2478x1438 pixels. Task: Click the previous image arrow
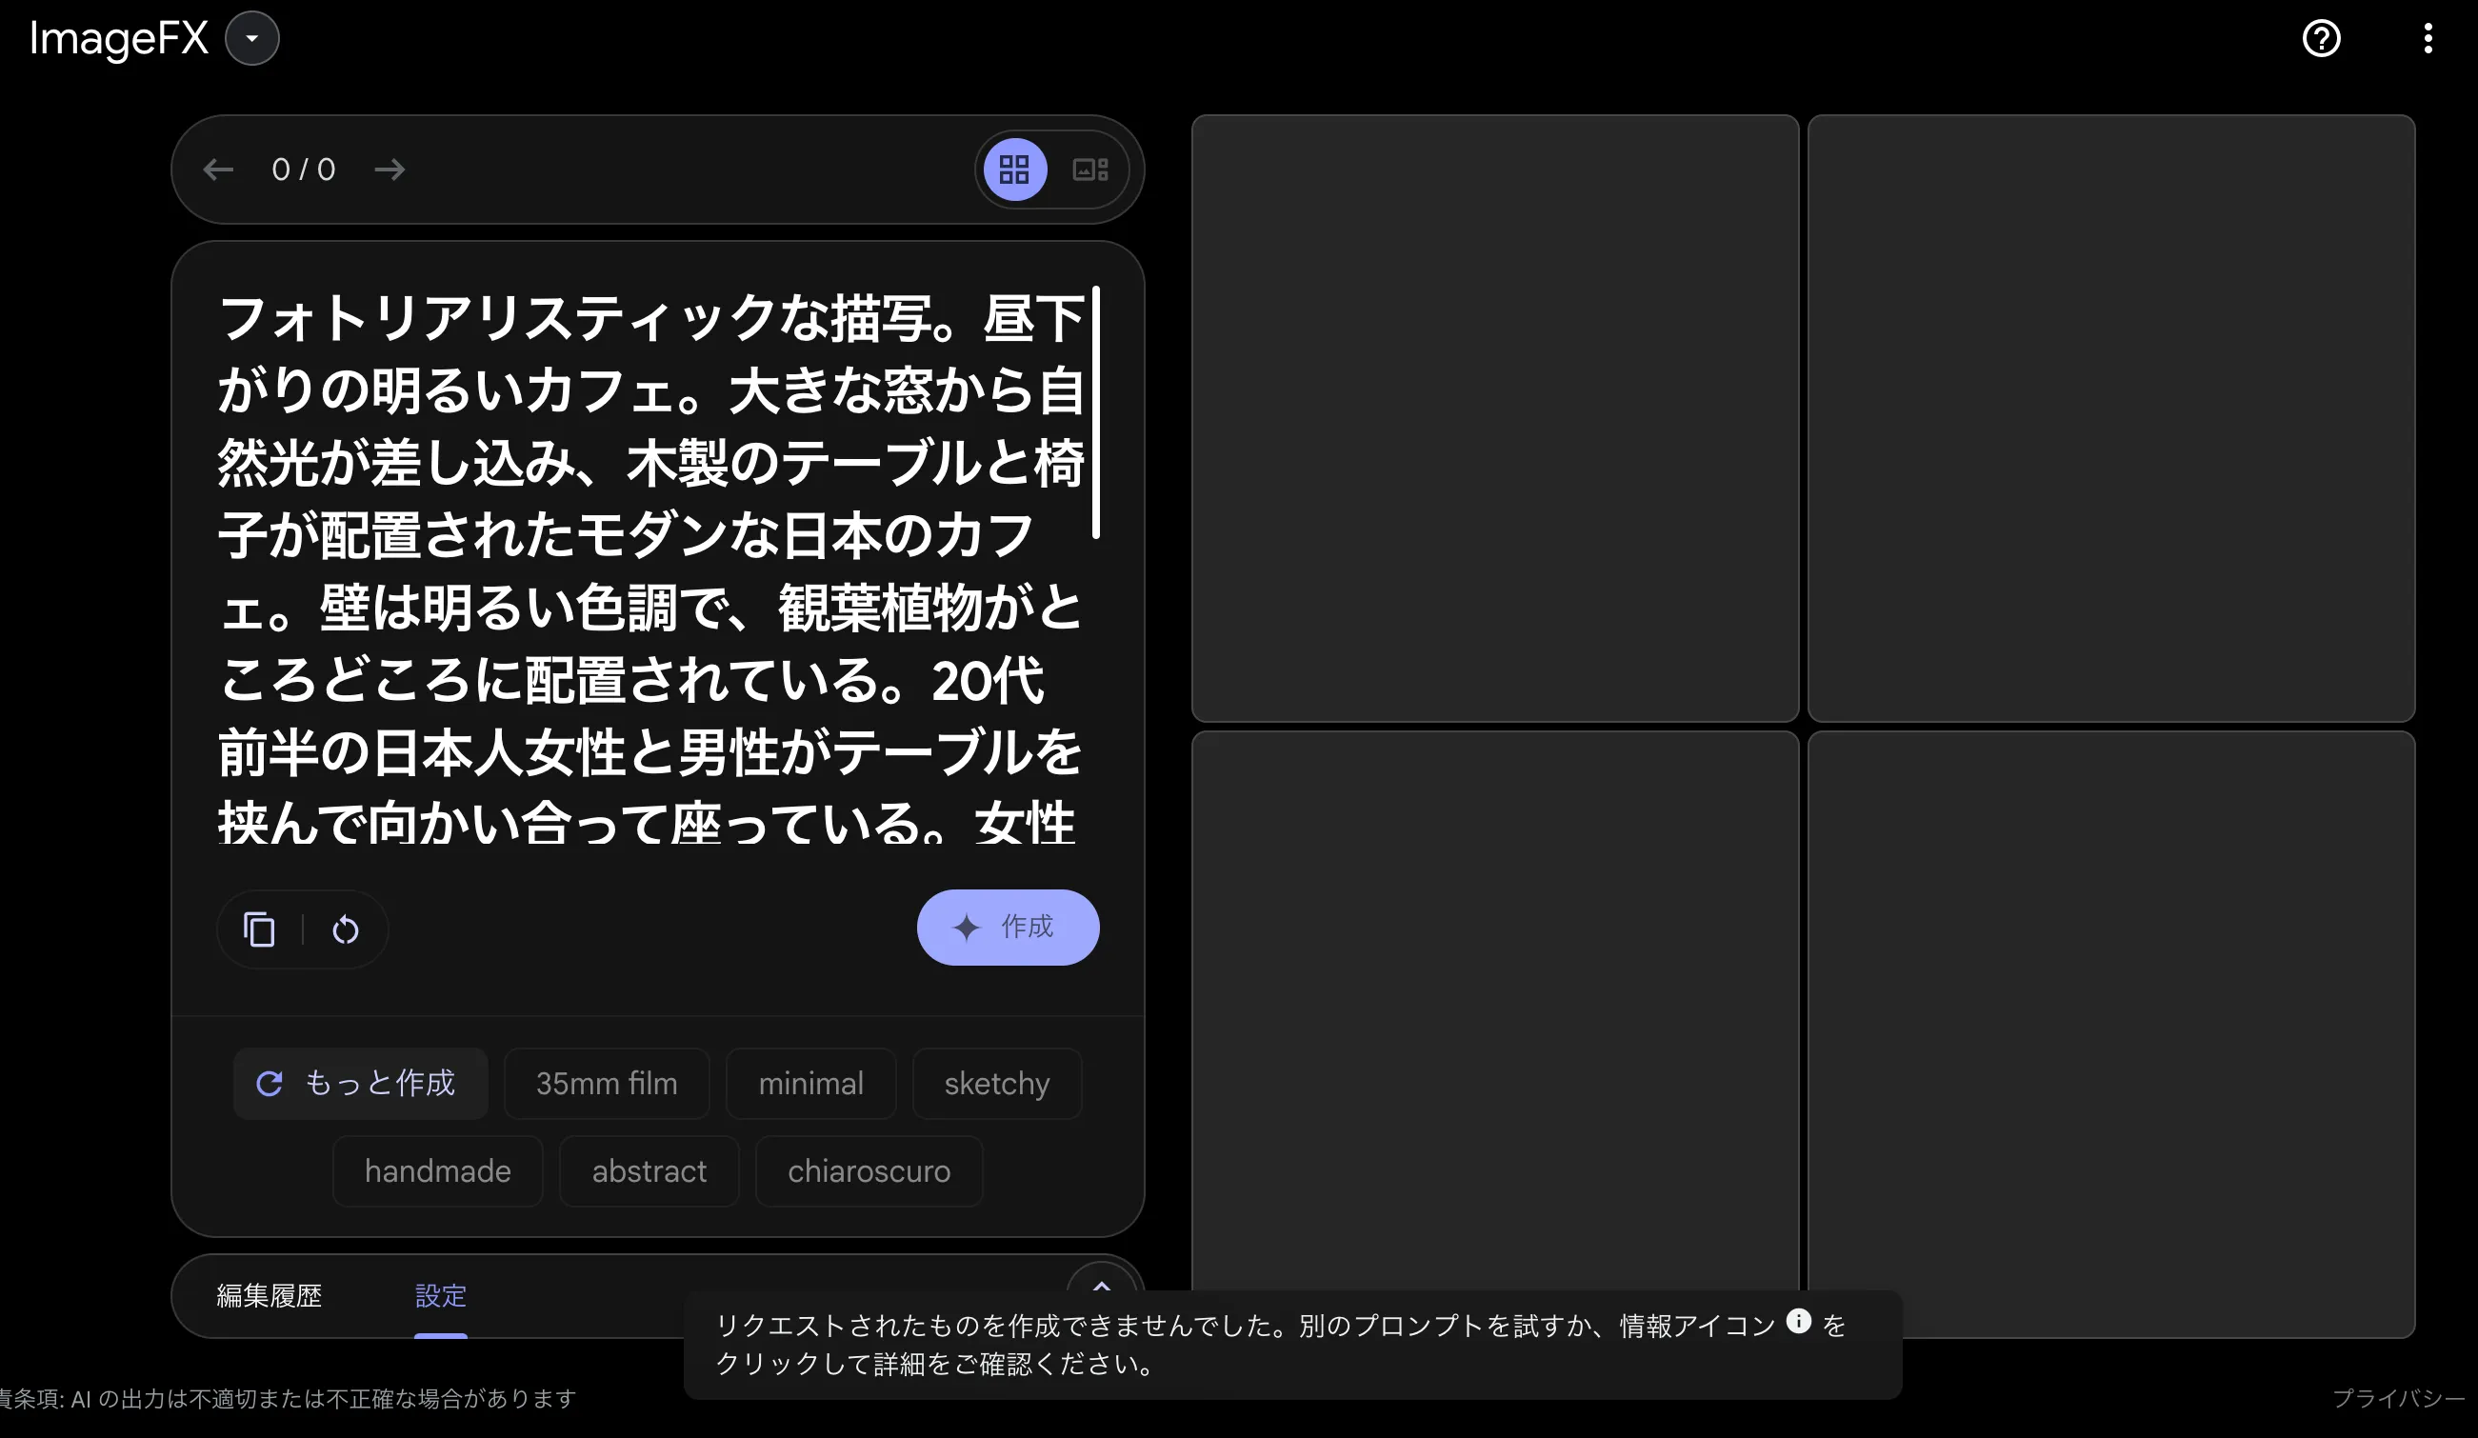pos(218,170)
